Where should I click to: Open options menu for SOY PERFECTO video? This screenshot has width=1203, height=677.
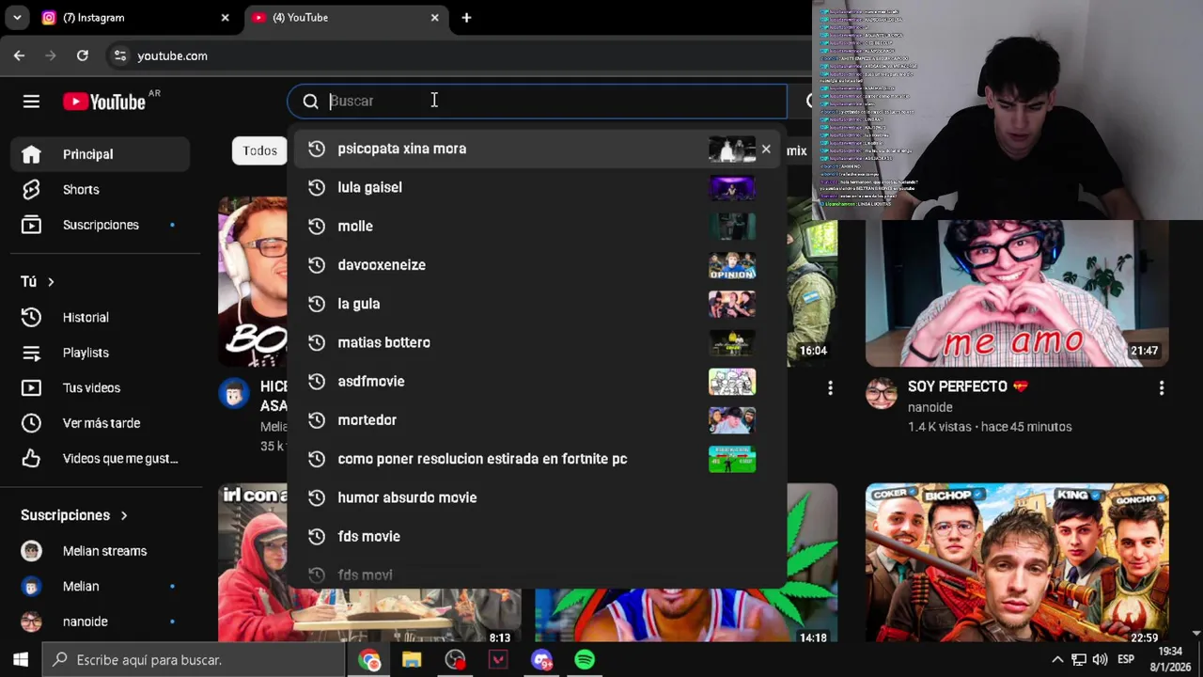pyautogui.click(x=1162, y=387)
